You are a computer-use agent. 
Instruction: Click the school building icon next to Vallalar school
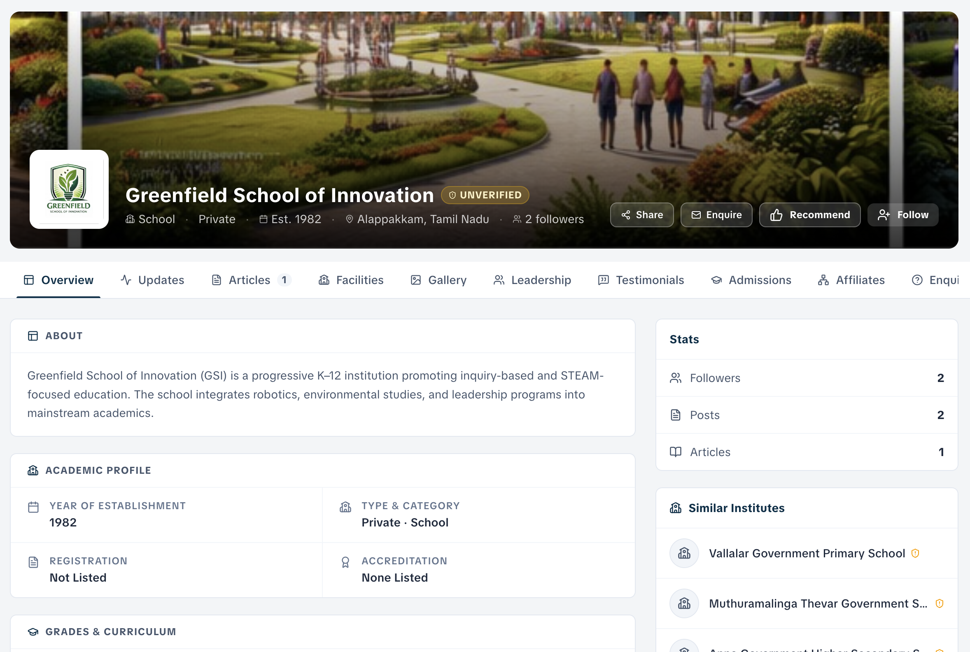pos(684,553)
